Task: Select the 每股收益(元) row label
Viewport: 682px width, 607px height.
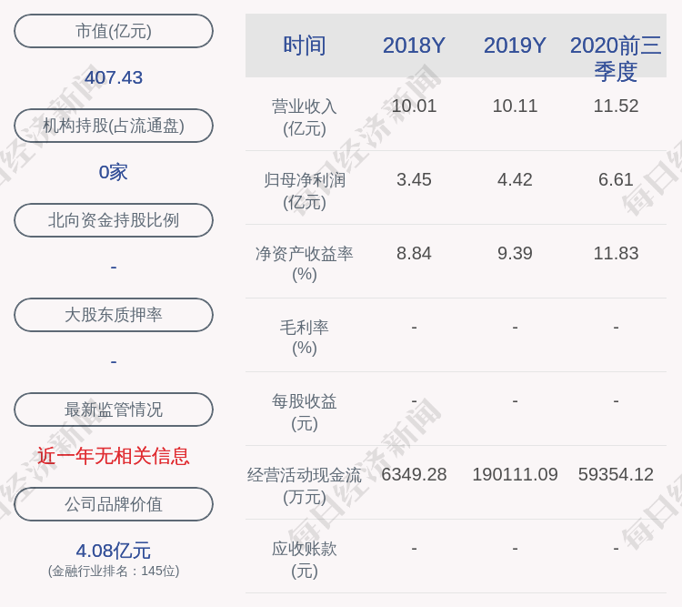Action: [305, 412]
